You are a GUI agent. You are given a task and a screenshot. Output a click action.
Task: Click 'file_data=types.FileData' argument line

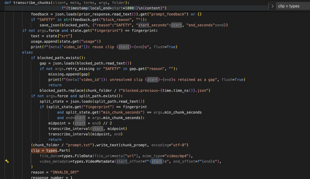(x=116, y=156)
